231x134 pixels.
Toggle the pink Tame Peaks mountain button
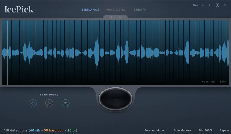tap(49, 103)
